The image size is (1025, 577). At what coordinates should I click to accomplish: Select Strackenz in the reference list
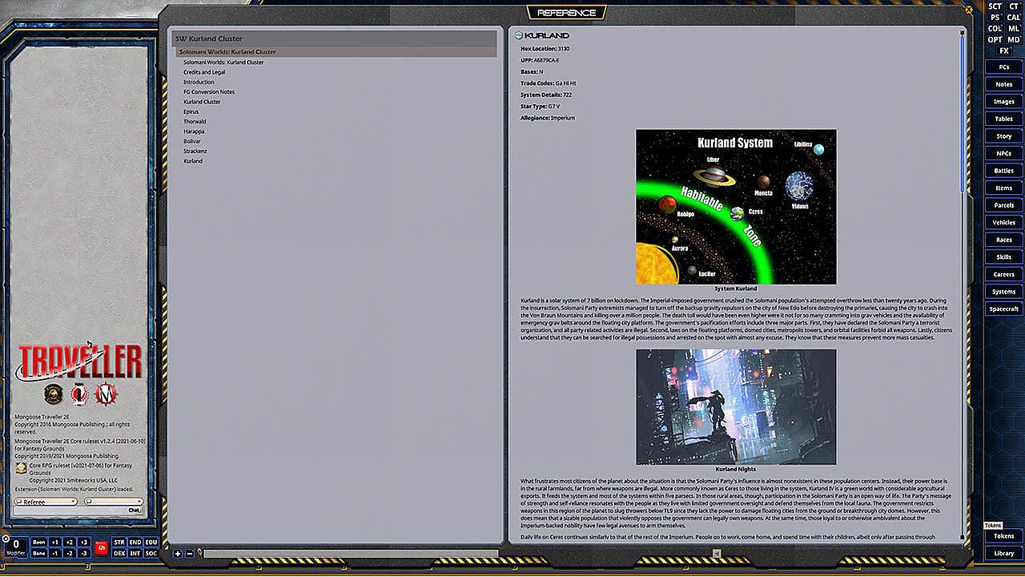(x=195, y=151)
